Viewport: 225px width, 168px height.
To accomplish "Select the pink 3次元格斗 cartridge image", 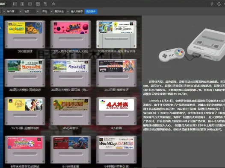I will [71, 34].
